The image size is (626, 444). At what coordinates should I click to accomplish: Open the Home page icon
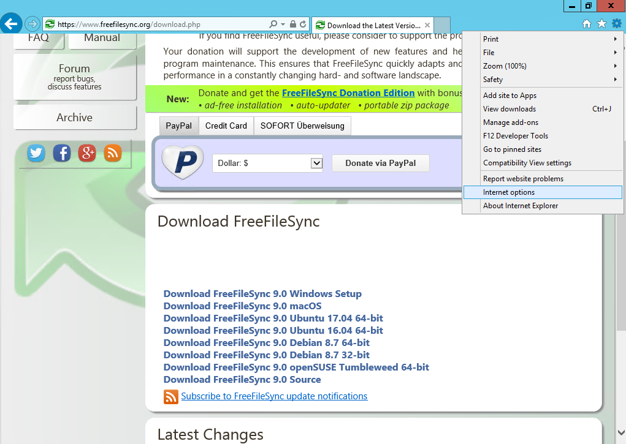587,24
